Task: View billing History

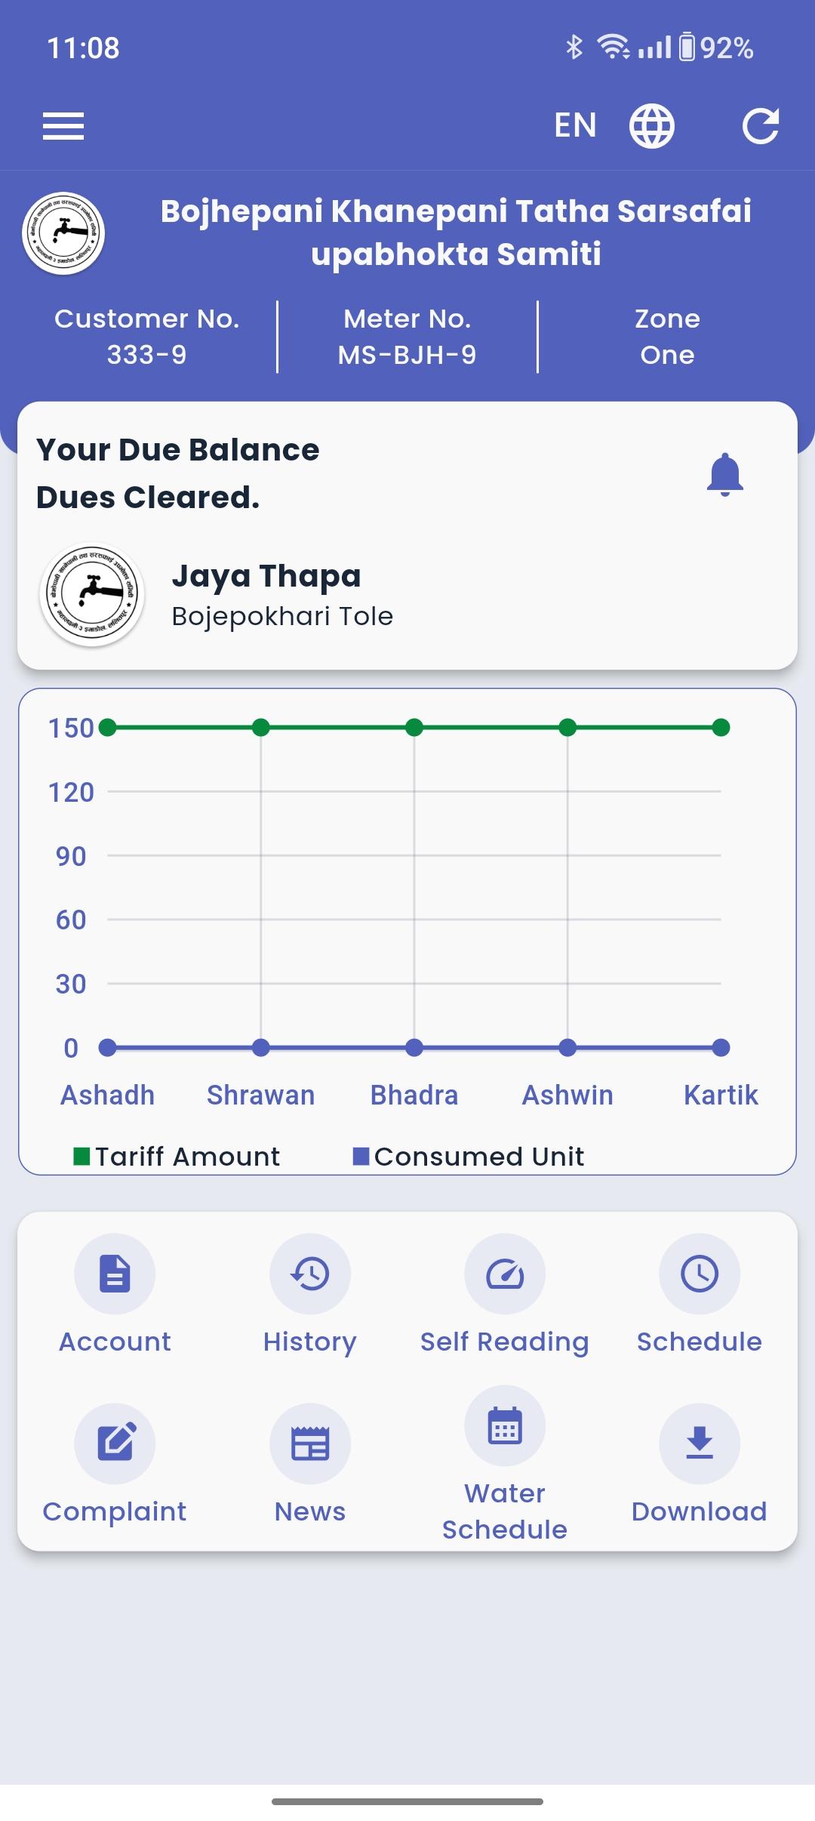Action: 310,1294
